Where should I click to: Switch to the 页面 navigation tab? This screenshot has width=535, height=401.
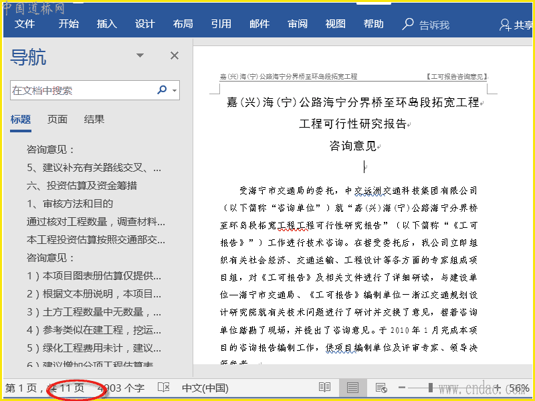coord(57,120)
